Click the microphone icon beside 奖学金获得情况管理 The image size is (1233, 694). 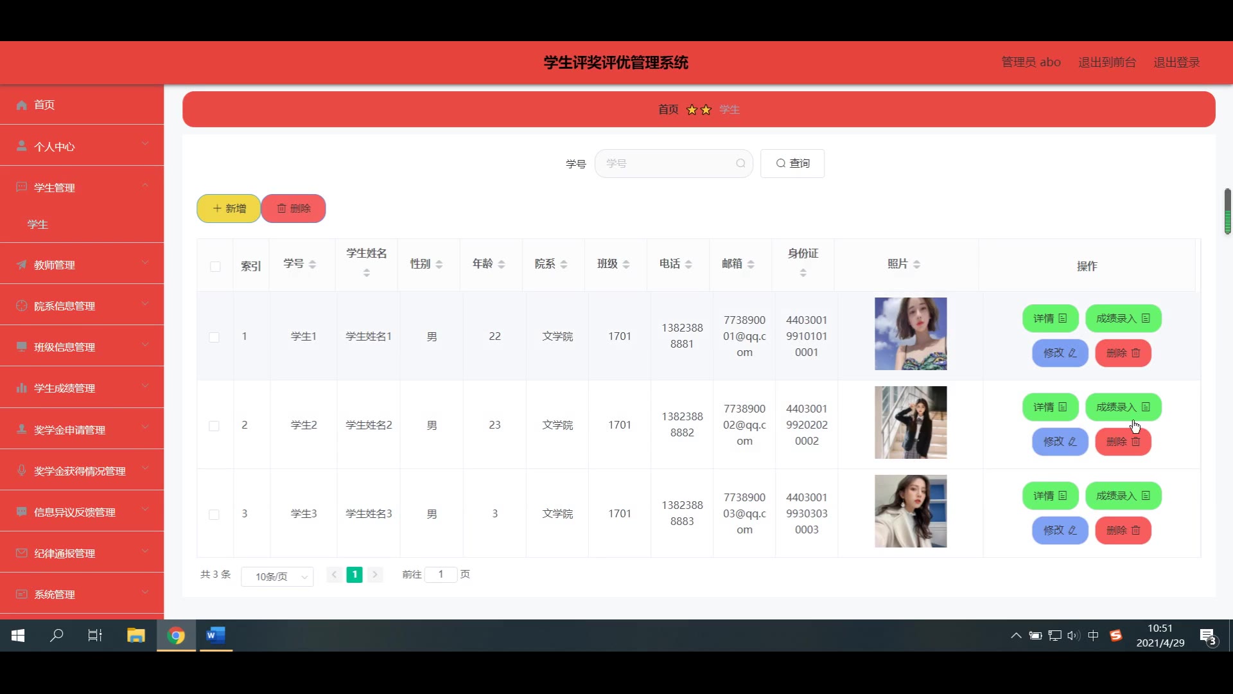click(x=21, y=470)
